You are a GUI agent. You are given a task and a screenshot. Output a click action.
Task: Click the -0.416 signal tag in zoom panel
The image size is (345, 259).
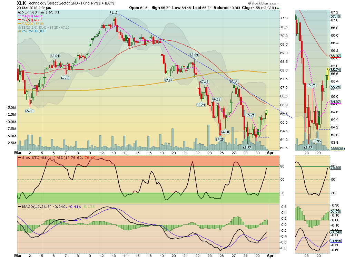[336, 241]
